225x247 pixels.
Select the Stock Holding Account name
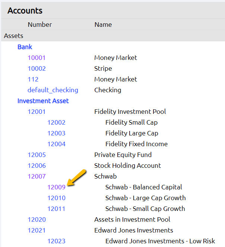click(x=127, y=166)
